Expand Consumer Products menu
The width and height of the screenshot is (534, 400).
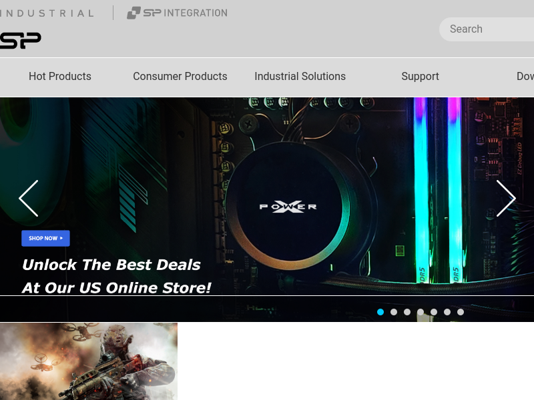coord(180,76)
